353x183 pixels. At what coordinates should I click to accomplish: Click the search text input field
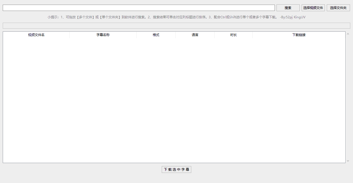click(139, 8)
